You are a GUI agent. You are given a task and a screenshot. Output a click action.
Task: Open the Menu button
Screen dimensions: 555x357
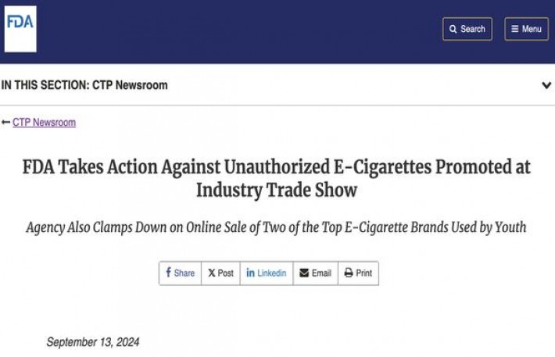526,29
